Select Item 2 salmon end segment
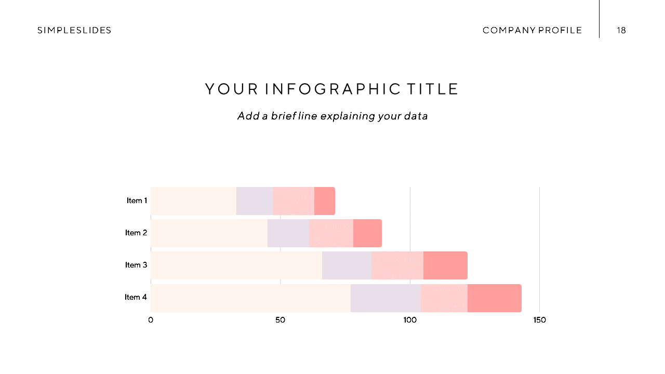The width and height of the screenshot is (665, 374). (x=367, y=233)
